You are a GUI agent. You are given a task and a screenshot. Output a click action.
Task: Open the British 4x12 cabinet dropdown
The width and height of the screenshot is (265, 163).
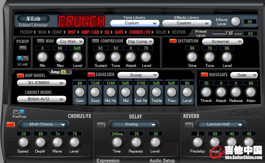click(x=42, y=99)
